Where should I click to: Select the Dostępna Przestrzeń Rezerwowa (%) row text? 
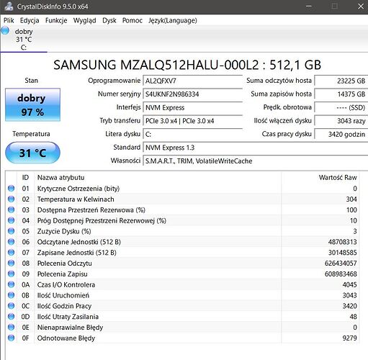pyautogui.click(x=91, y=210)
